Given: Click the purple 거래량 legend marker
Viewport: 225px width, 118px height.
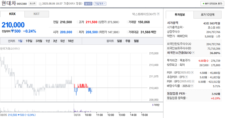Looking at the screenshot, I should pyautogui.click(x=153, y=105).
